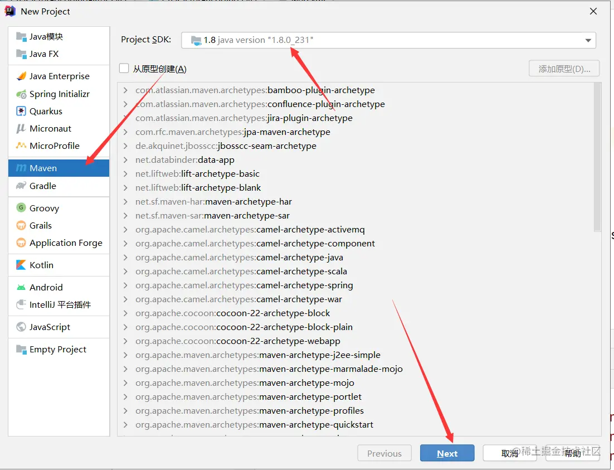Enable the 从原型创建 checkbox
Screen dimensions: 614x470
pyautogui.click(x=124, y=69)
